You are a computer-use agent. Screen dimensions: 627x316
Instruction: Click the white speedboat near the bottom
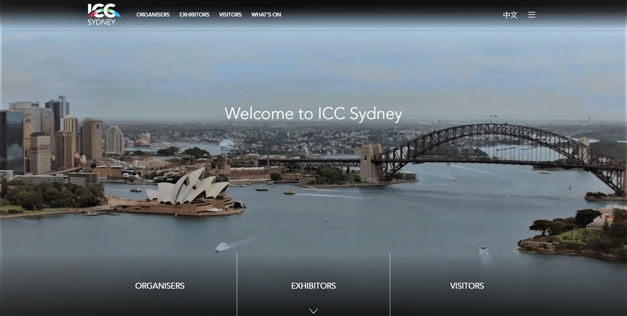point(222,246)
